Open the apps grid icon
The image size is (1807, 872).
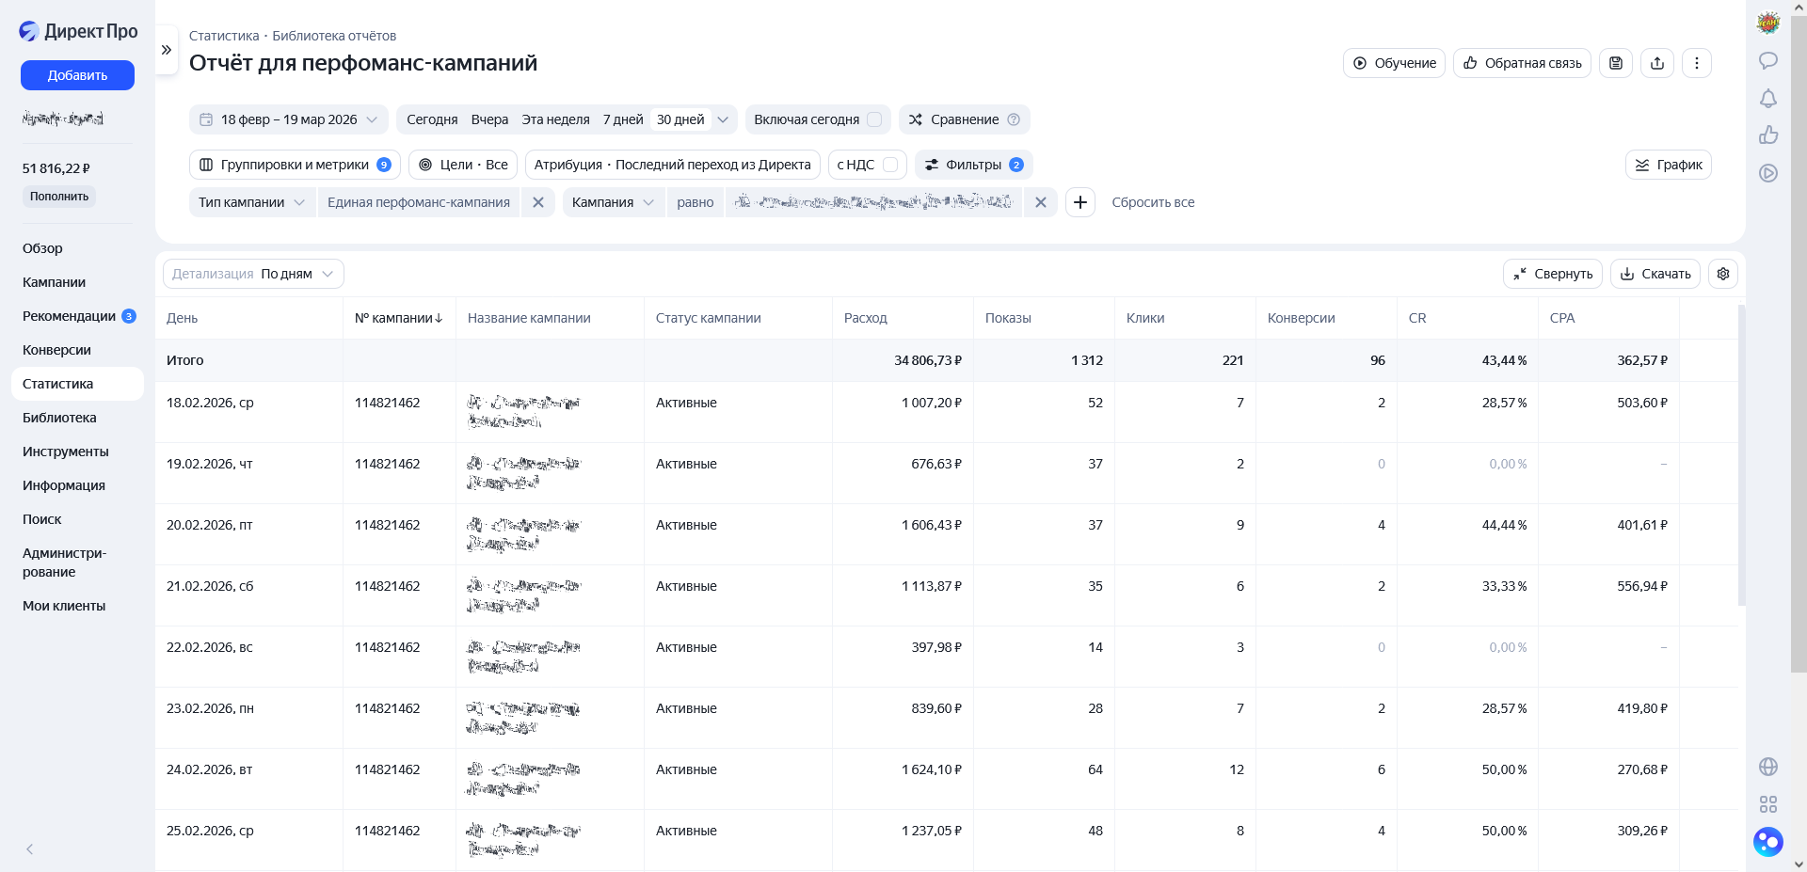1768,804
